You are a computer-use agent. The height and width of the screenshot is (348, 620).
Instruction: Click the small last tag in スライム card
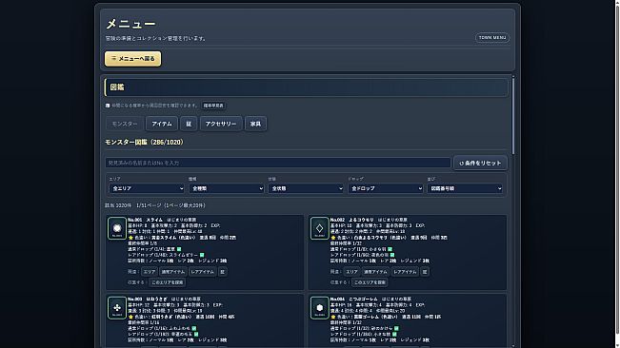click(222, 272)
